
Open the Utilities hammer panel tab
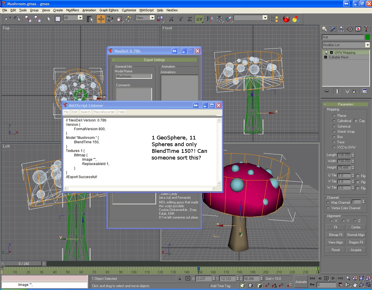[366, 29]
